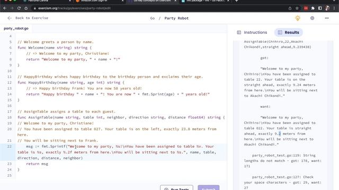Click the highlighted '2' in the want output
This screenshot has width=339, height=190.
tap(280, 134)
